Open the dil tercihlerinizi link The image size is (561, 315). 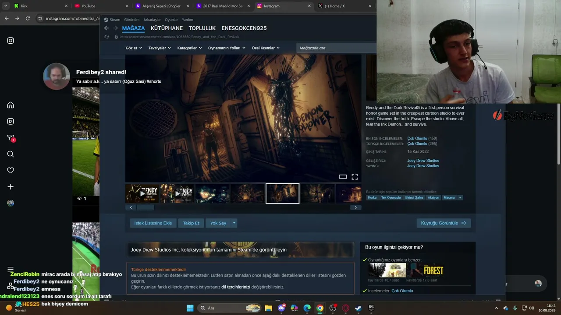click(236, 287)
